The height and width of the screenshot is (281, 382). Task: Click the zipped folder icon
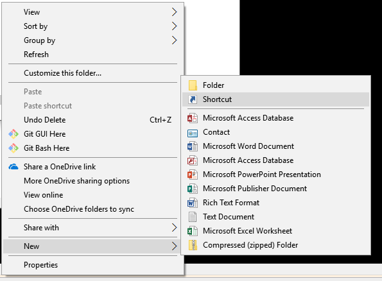click(193, 245)
